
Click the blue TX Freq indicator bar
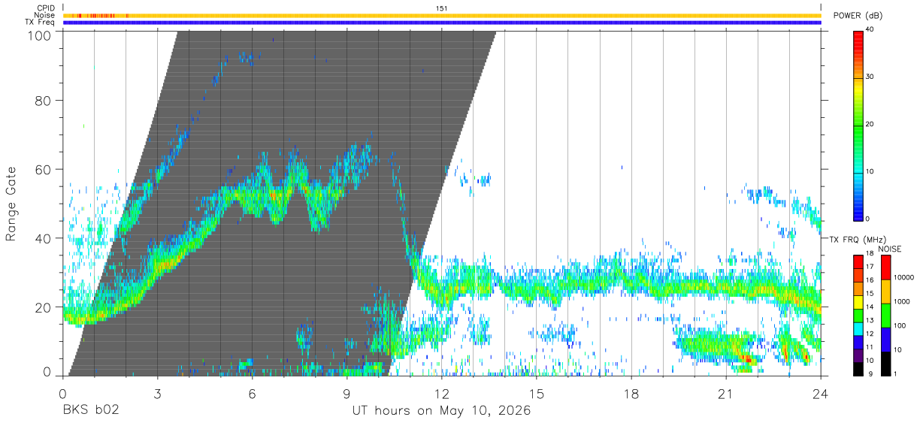(442, 23)
